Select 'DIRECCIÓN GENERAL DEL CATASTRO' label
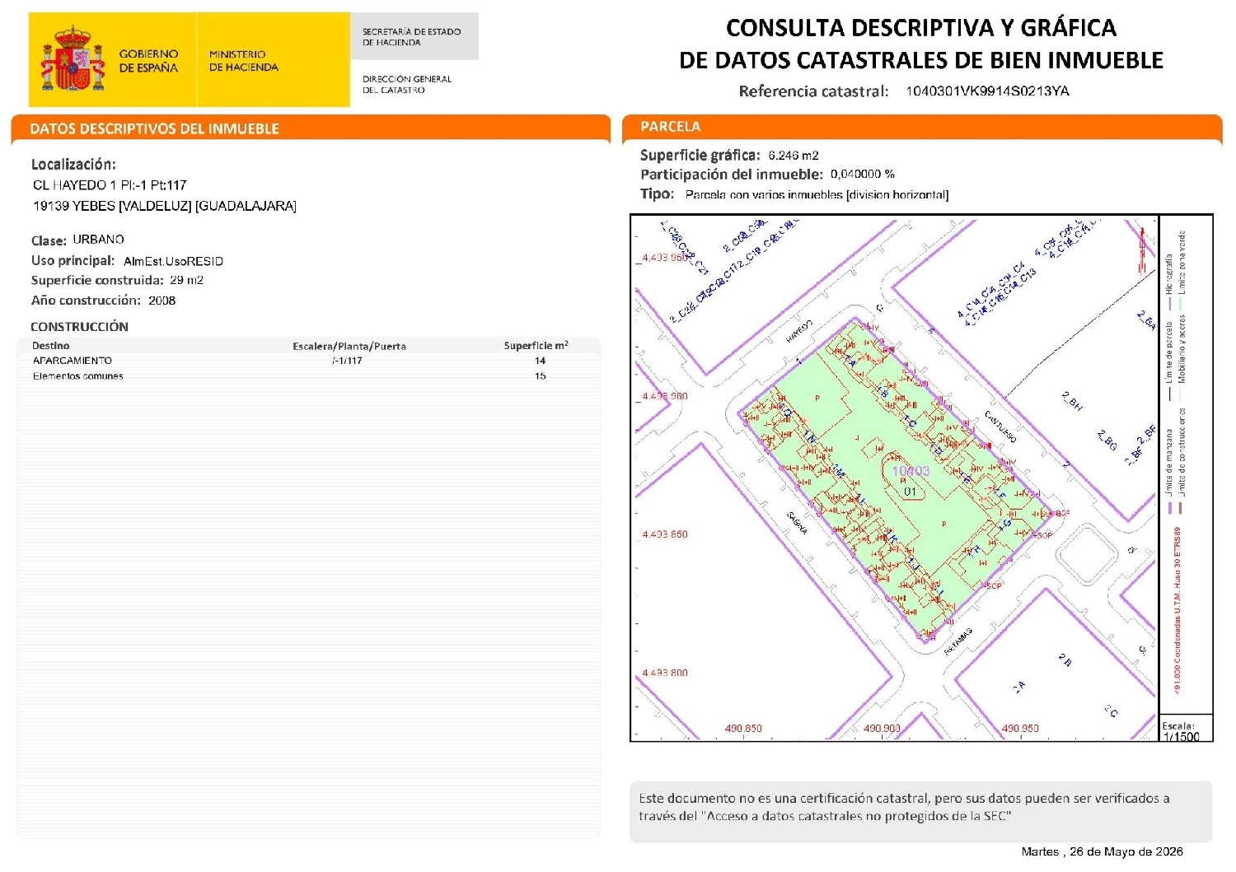The width and height of the screenshot is (1236, 872). pyautogui.click(x=407, y=84)
